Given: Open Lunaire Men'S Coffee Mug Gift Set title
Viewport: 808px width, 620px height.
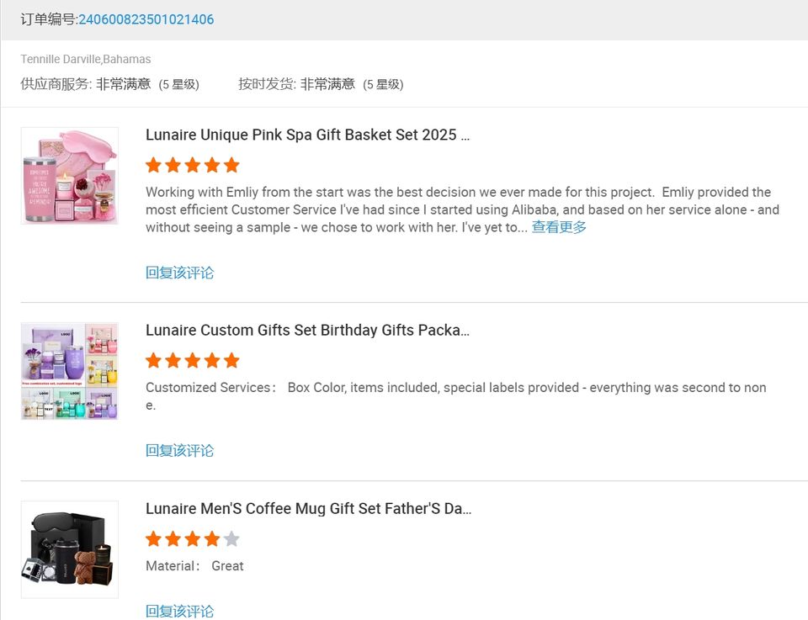Looking at the screenshot, I should click(x=308, y=509).
